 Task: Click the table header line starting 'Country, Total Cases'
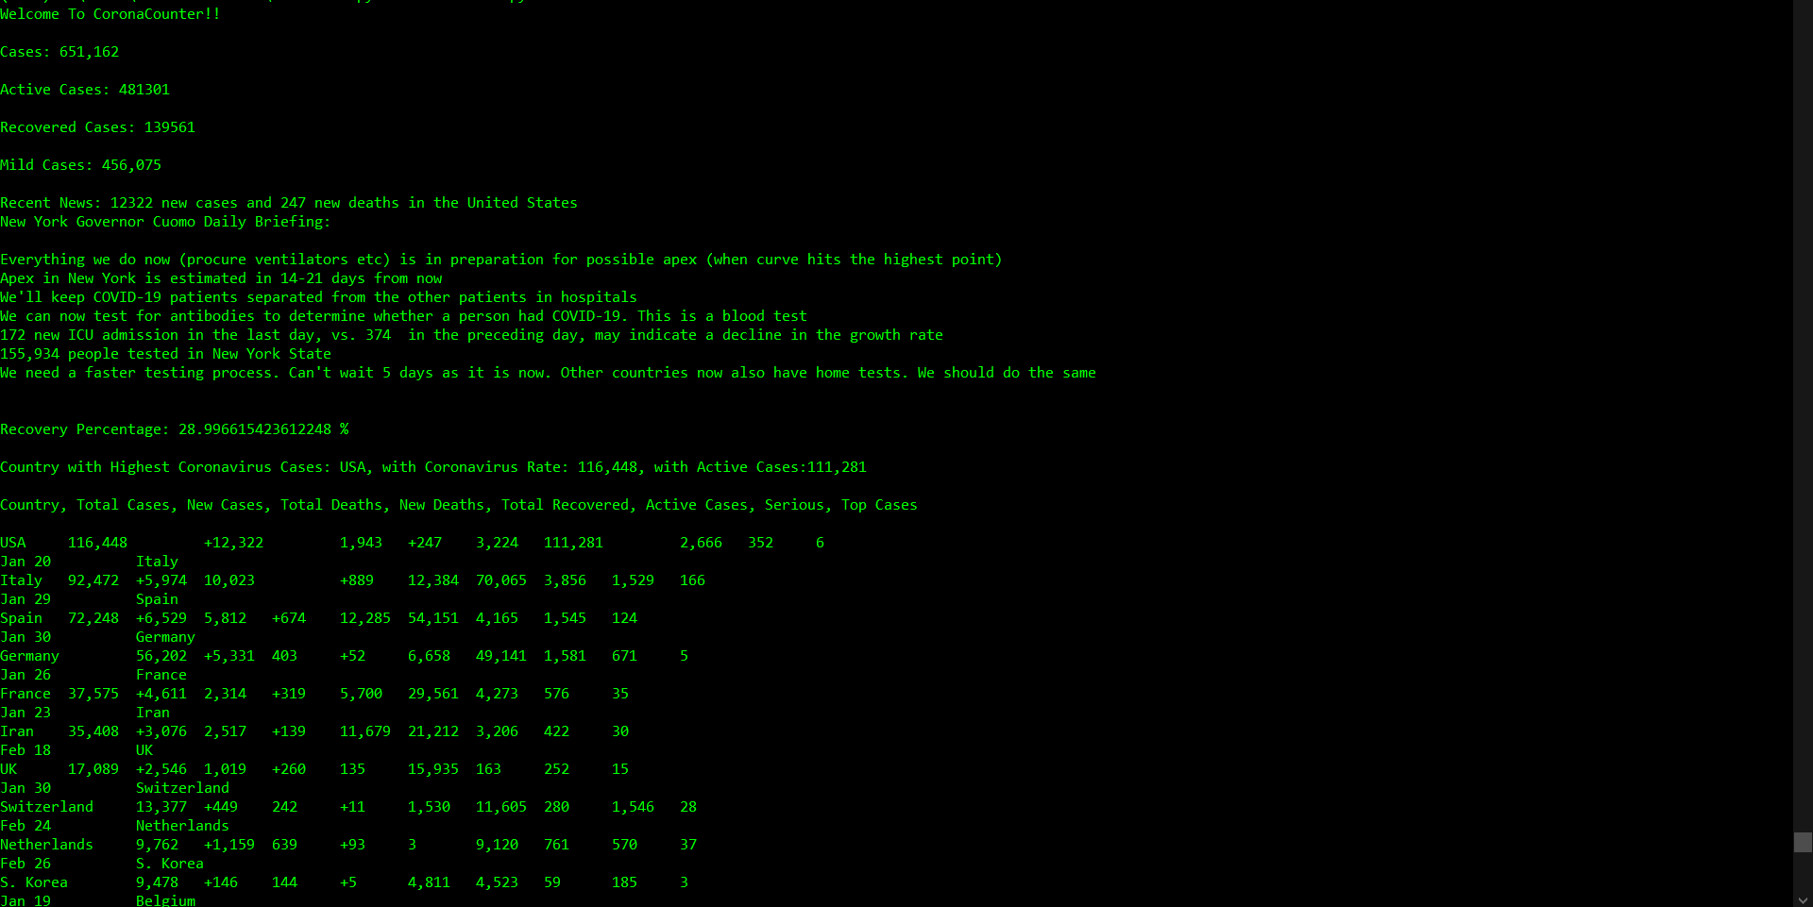pos(459,505)
